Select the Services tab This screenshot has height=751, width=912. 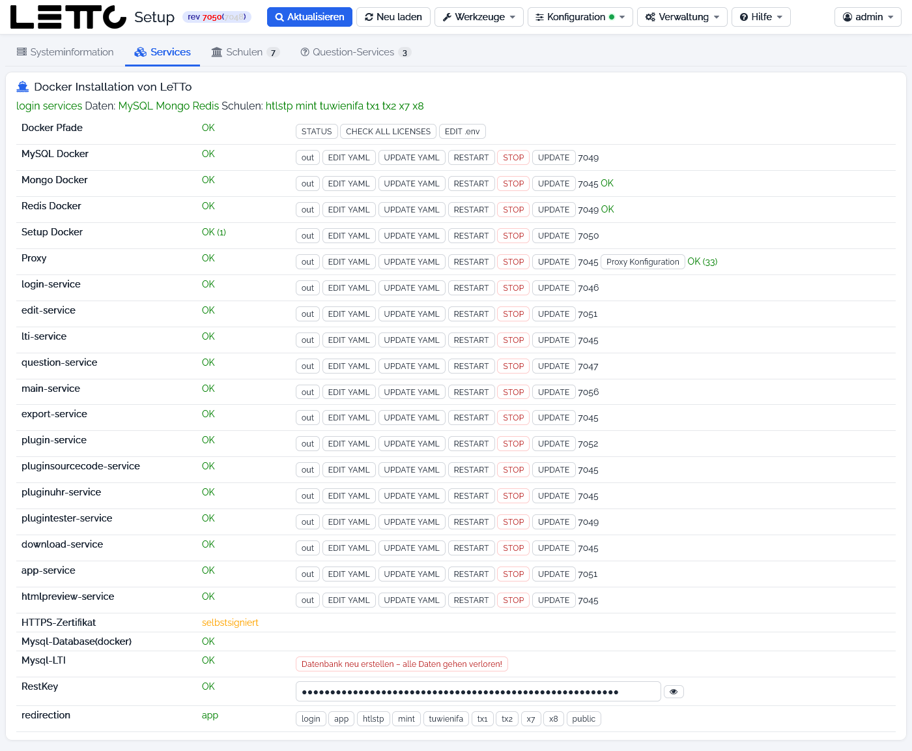pyautogui.click(x=162, y=52)
